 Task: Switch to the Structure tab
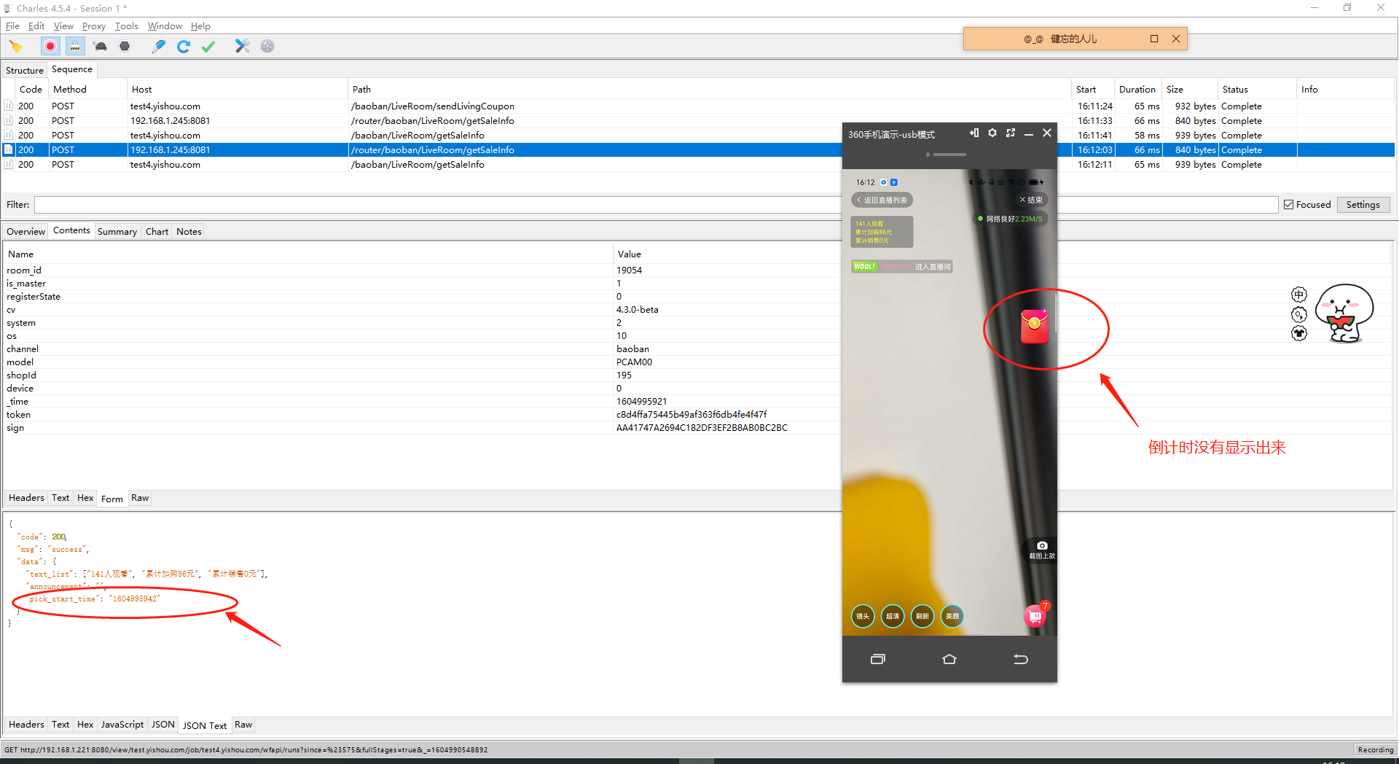tap(25, 71)
